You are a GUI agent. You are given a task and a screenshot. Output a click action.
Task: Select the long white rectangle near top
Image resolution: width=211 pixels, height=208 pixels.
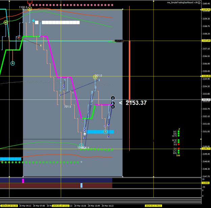pos(61,23)
